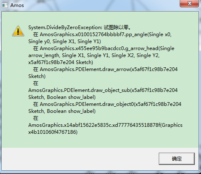Click 'Sketch, Boolean show_label)' below draw_object0
The image size is (201, 174).
62,111
